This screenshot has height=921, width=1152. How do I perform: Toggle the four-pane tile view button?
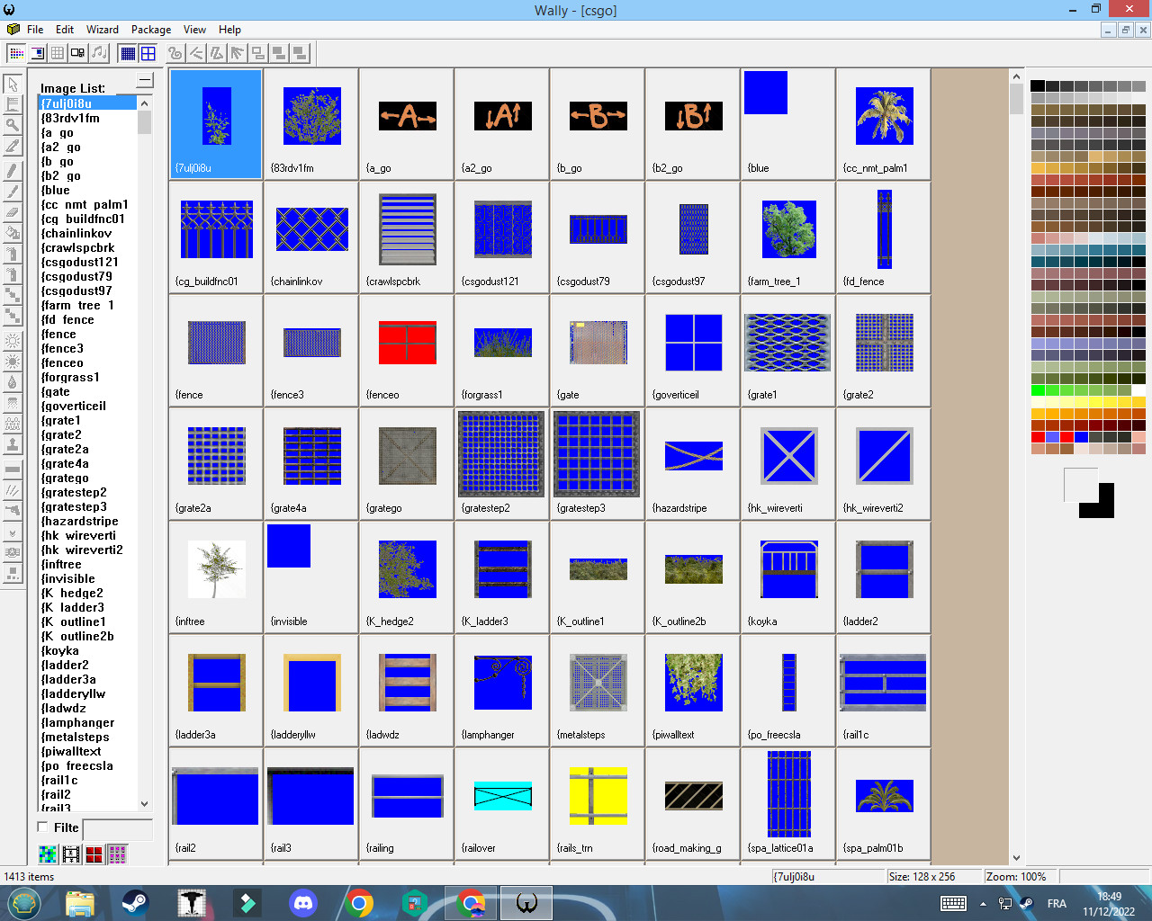click(x=148, y=53)
